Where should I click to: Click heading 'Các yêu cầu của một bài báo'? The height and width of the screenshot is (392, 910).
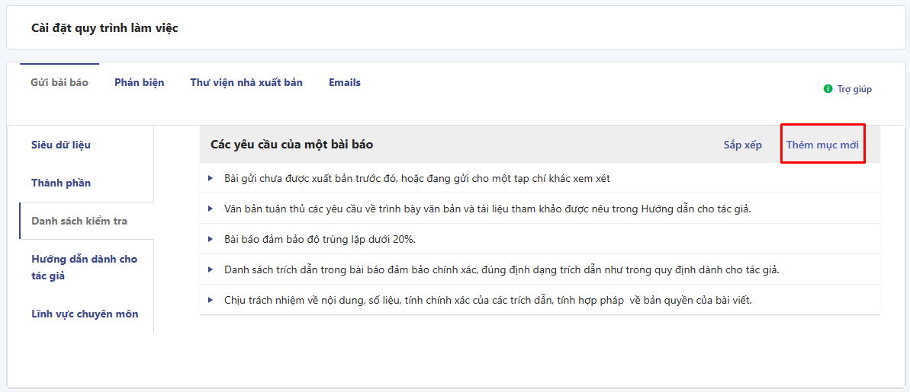292,145
